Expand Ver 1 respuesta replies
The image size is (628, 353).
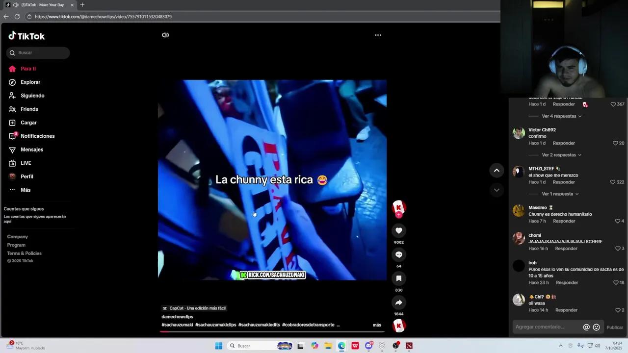[560, 194]
